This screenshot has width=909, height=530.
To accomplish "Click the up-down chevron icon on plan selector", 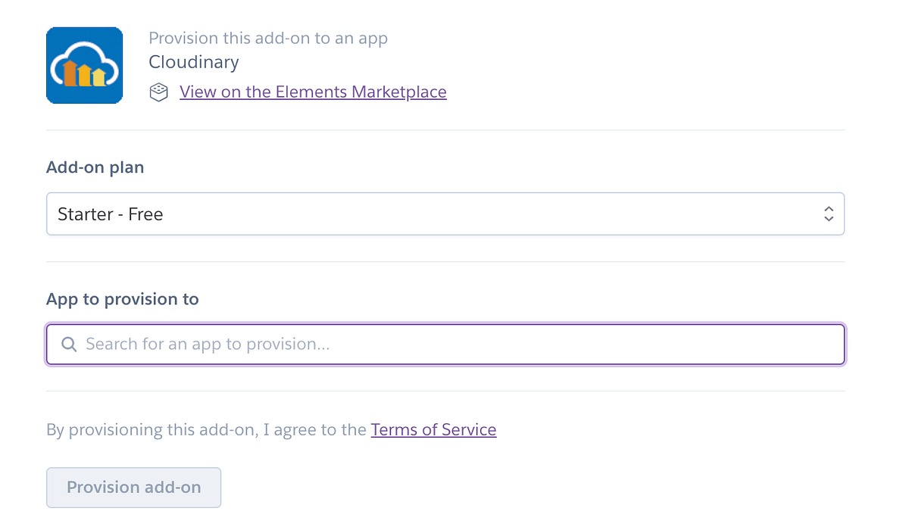I will 829,214.
